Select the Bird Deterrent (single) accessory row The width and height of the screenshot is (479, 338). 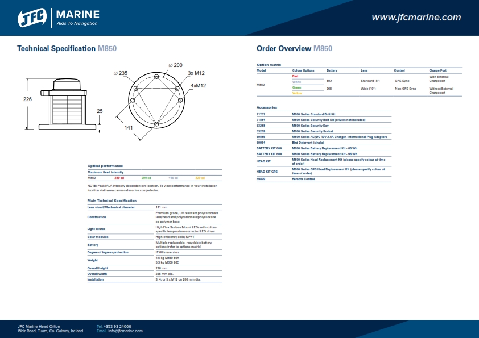click(x=308, y=142)
